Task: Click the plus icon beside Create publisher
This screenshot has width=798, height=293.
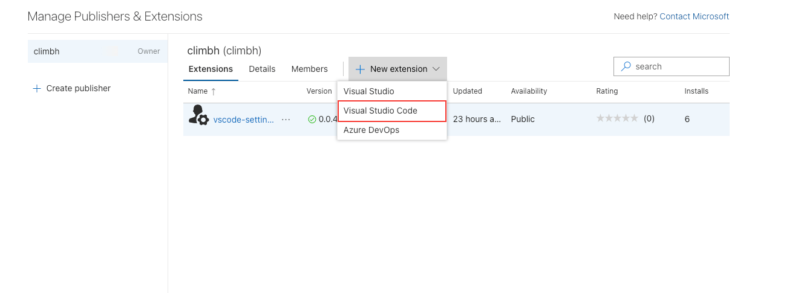Action: point(37,88)
